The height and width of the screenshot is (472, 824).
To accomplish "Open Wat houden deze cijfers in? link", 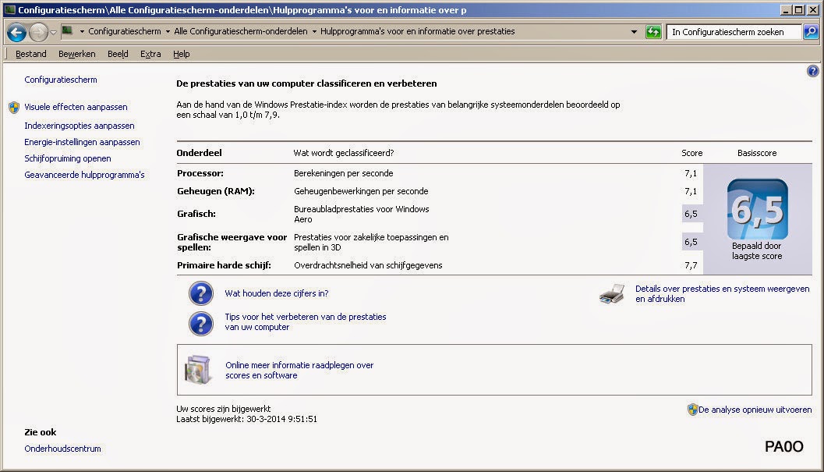I will click(277, 293).
